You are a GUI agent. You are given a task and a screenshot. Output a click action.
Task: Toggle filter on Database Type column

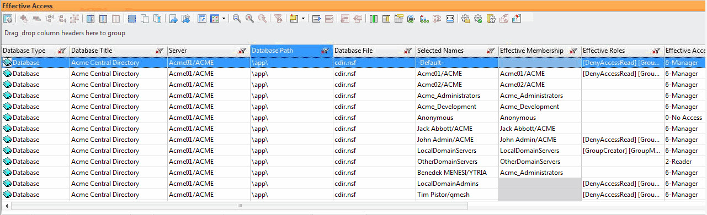(x=61, y=51)
